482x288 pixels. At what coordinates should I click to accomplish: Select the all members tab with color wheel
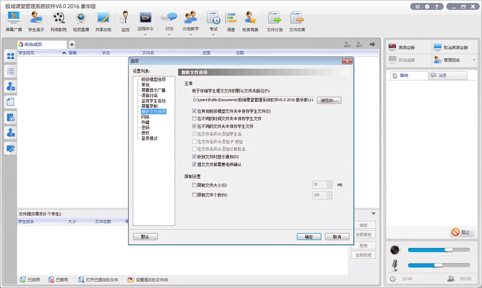pyautogui.click(x=42, y=45)
